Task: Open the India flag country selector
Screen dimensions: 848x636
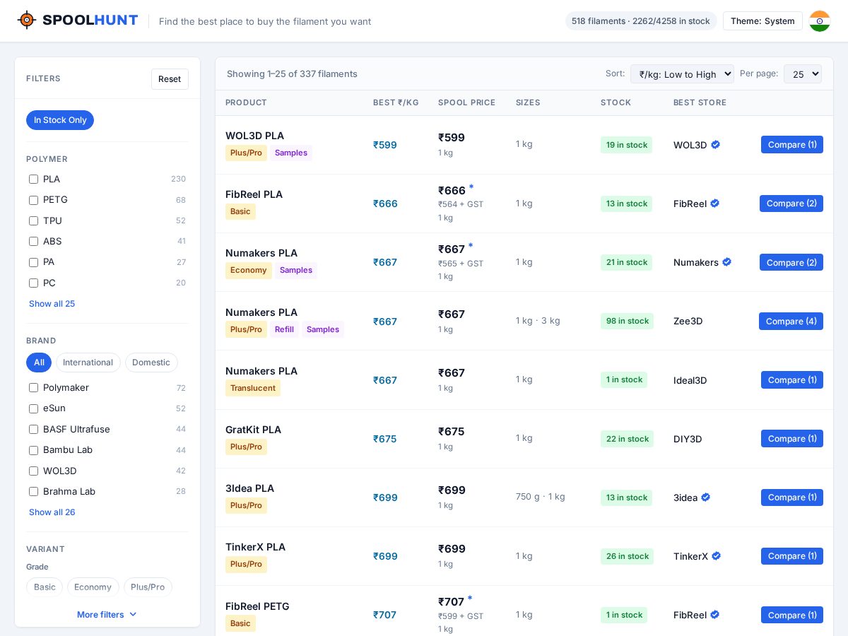Action: 820,21
